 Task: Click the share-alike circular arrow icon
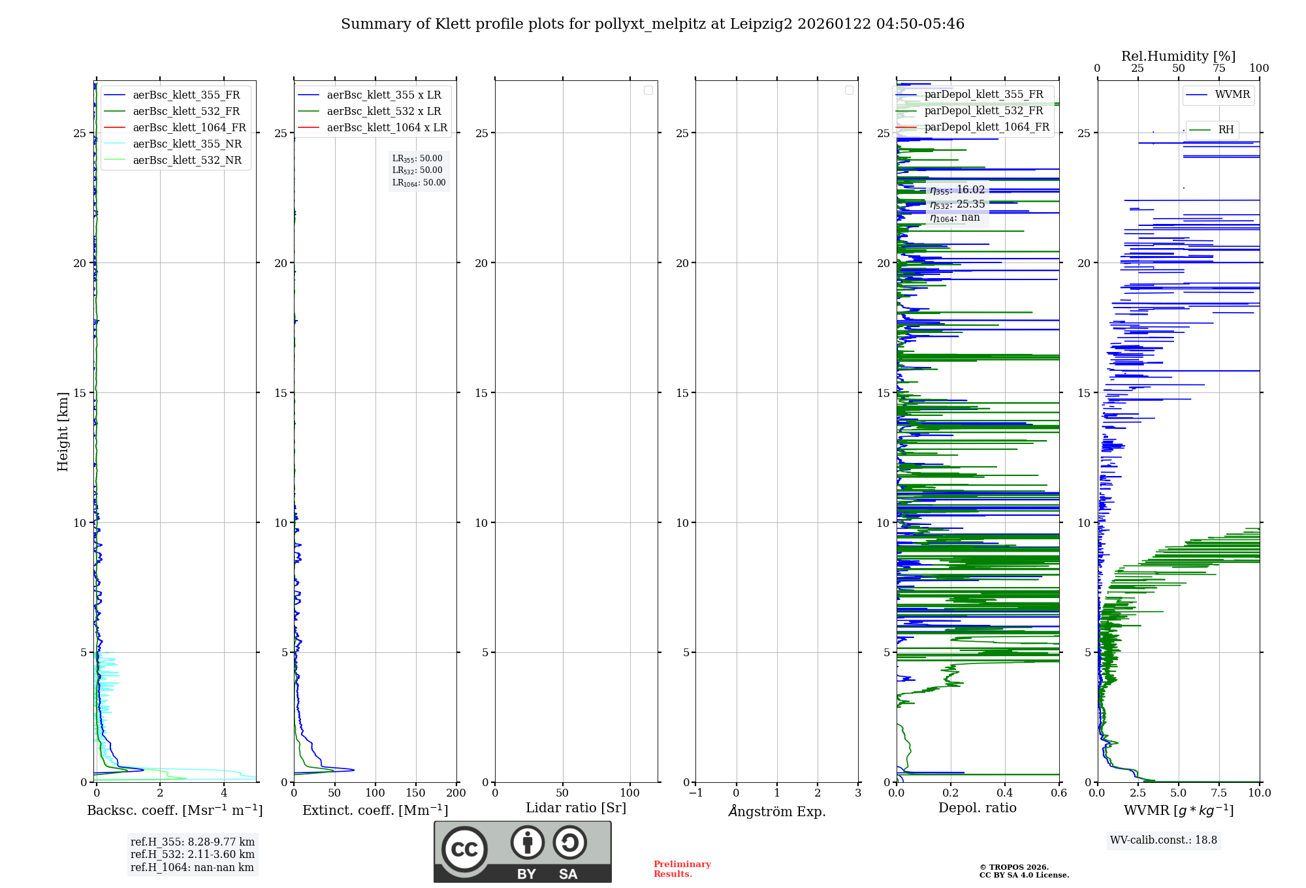[569, 843]
